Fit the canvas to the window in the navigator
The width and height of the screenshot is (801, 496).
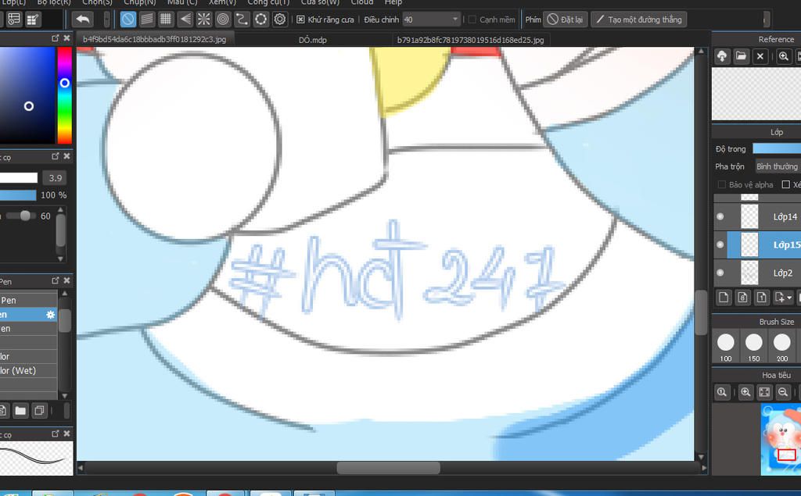[x=764, y=392]
